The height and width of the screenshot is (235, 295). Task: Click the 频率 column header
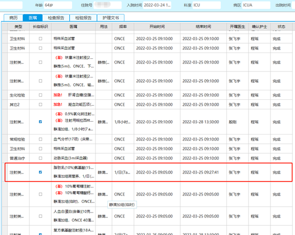123,27
